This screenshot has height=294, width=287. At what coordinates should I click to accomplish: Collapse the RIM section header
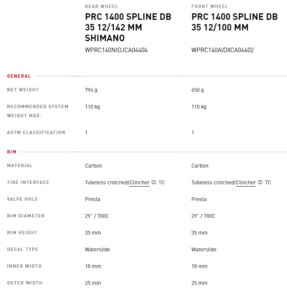12,152
